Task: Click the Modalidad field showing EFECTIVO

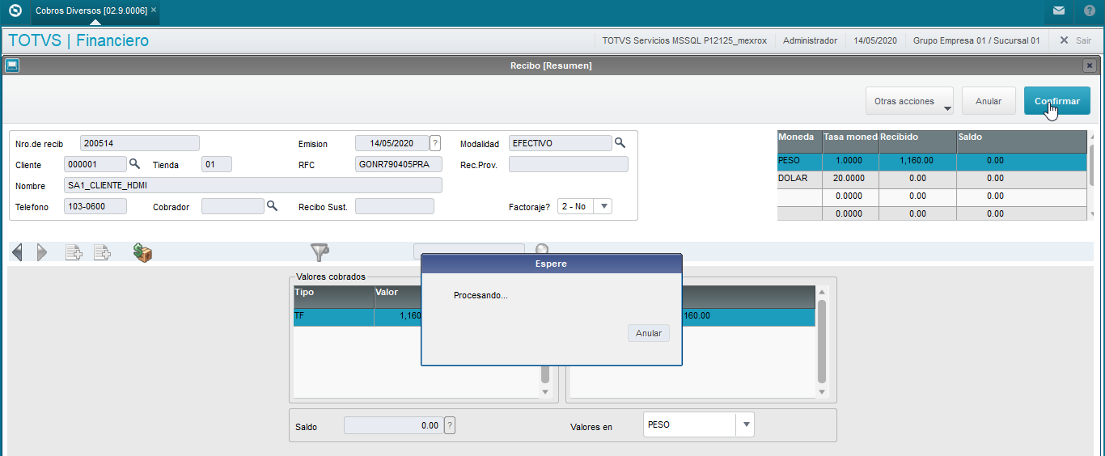Action: point(561,143)
